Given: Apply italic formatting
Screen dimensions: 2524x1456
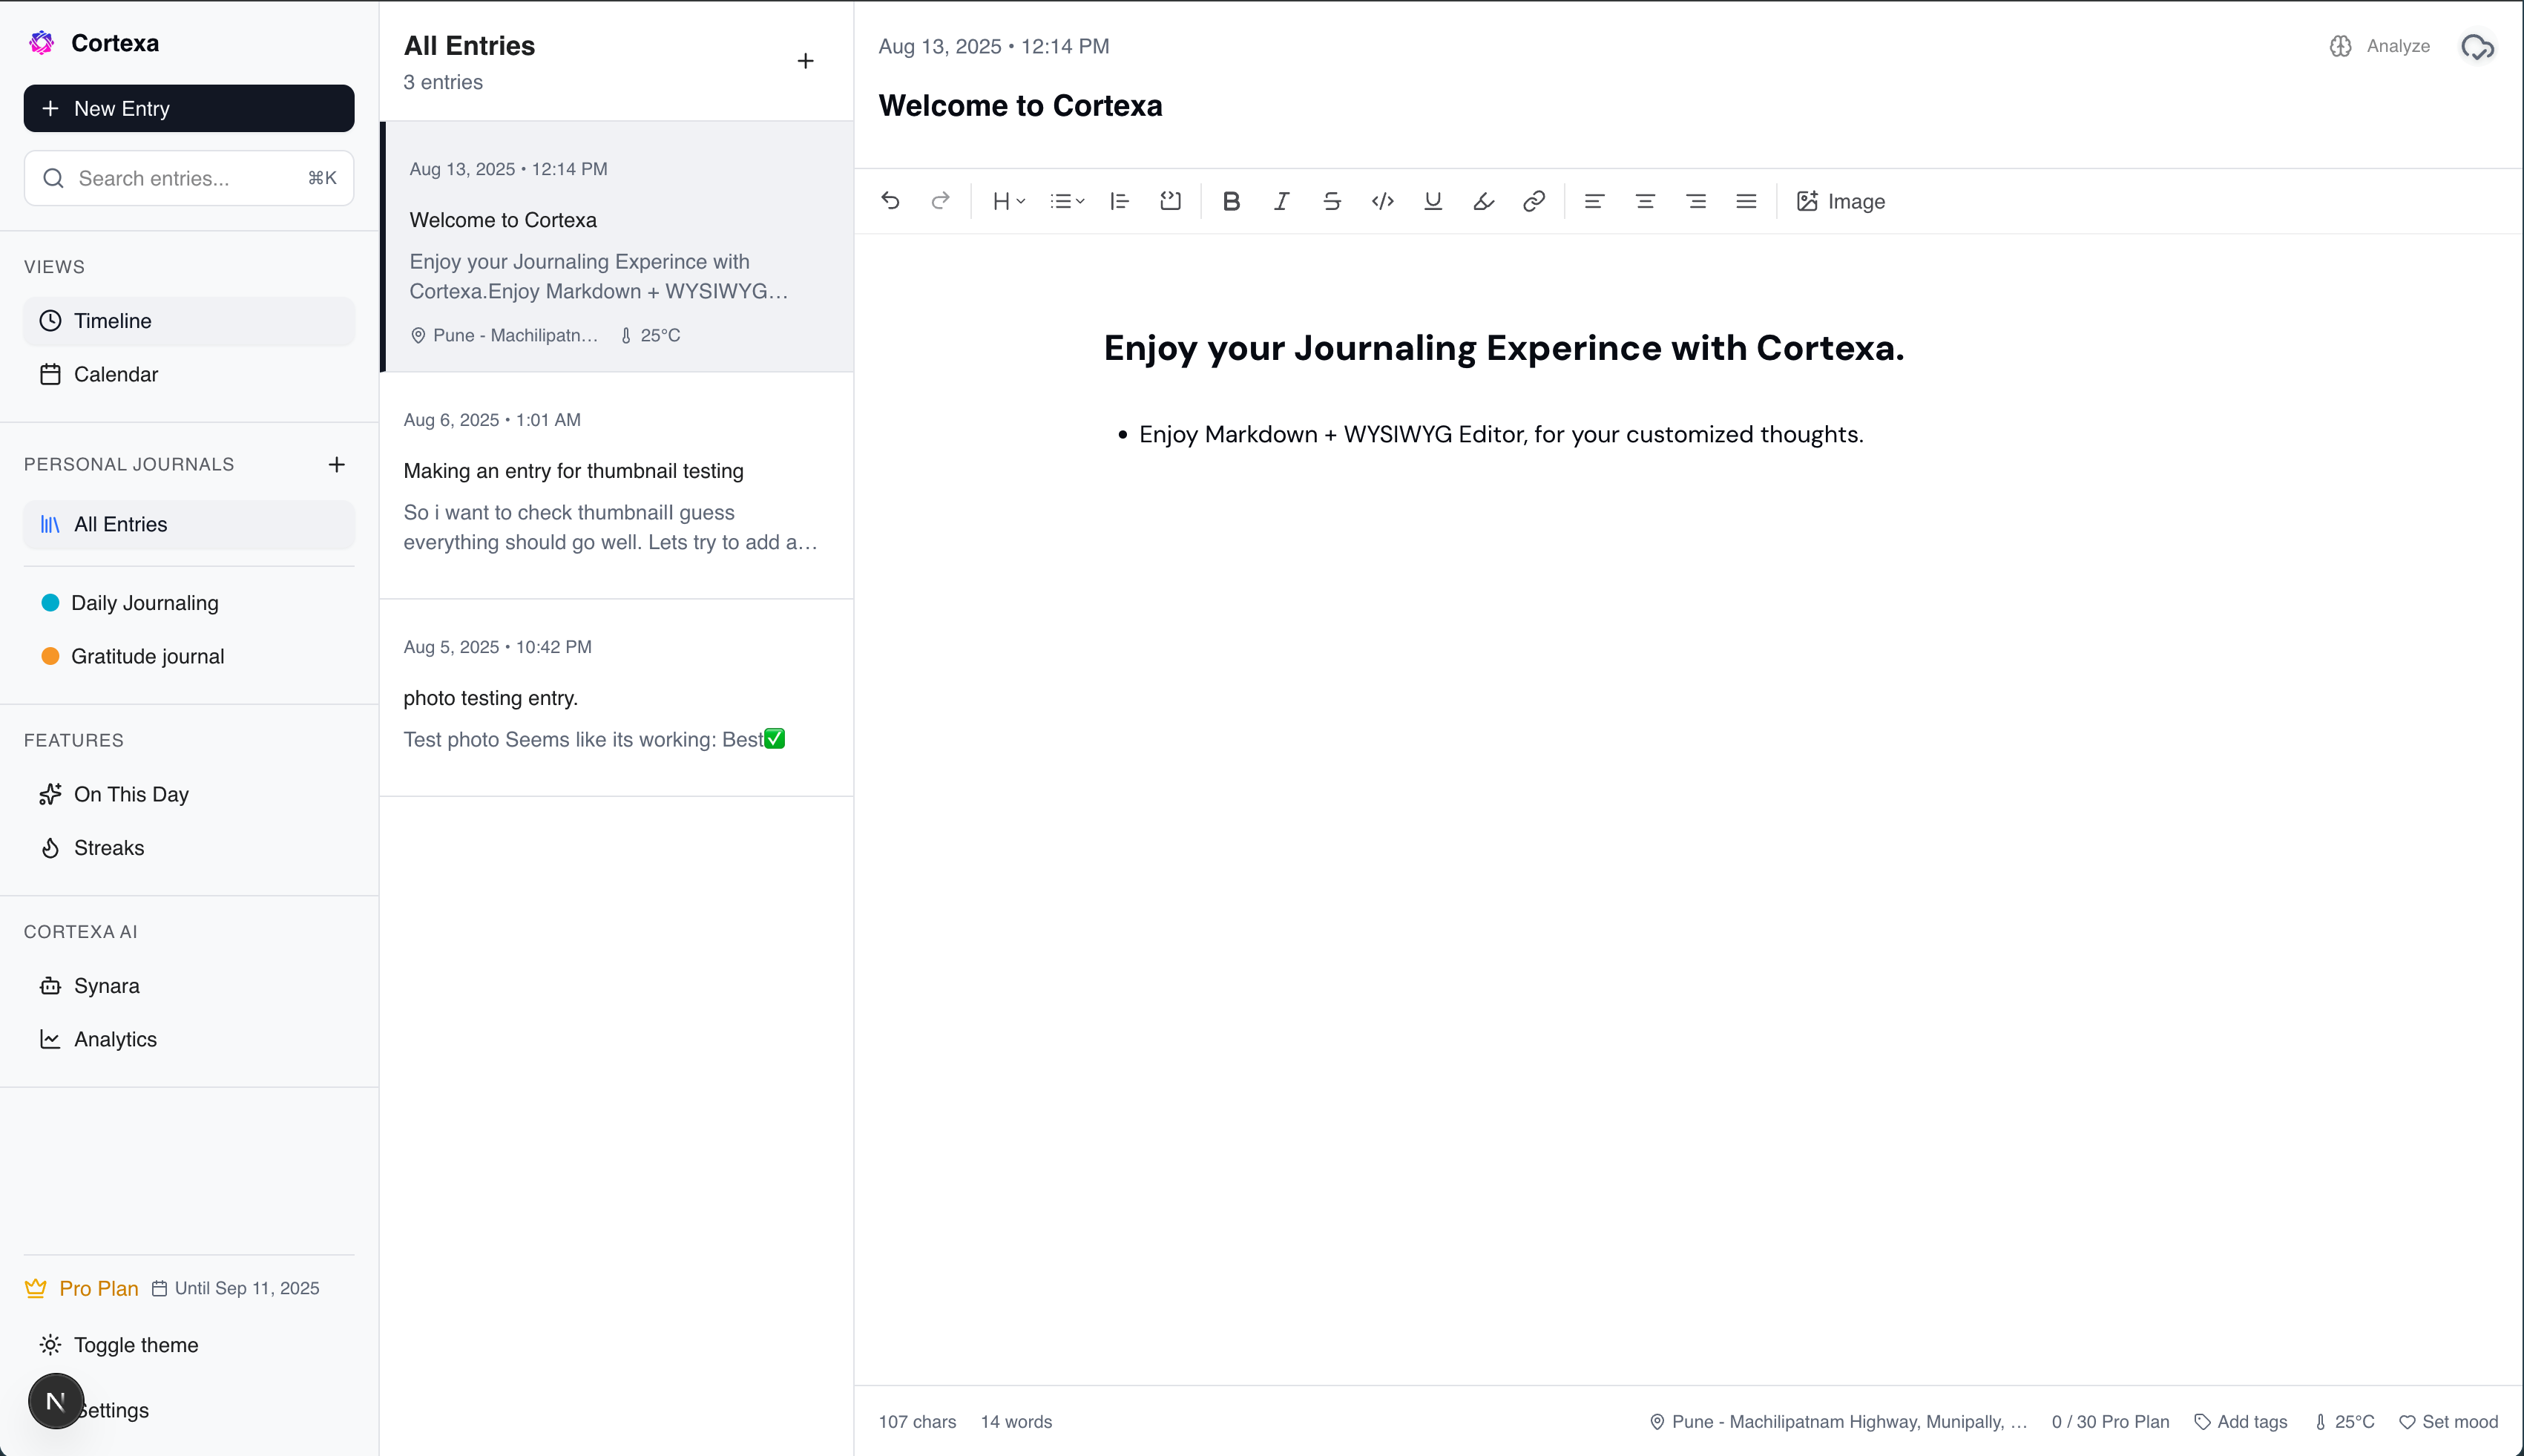Looking at the screenshot, I should [x=1281, y=201].
